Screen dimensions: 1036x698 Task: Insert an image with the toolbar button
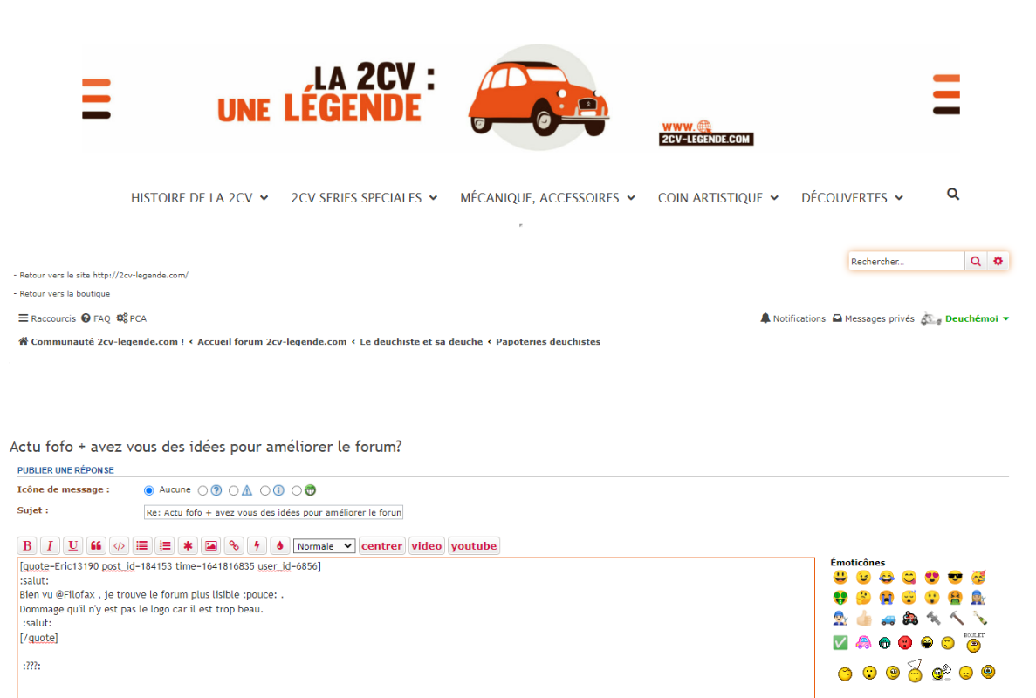coord(210,546)
